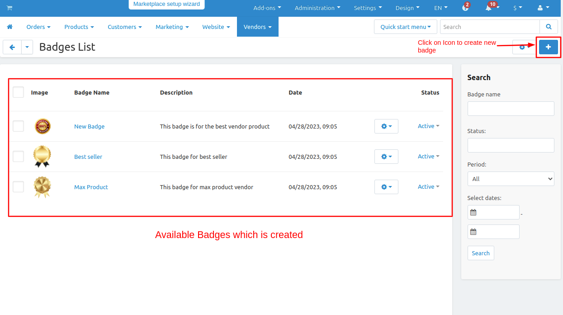The image size is (563, 315).
Task: Open the notifications bell icon
Action: (x=489, y=8)
